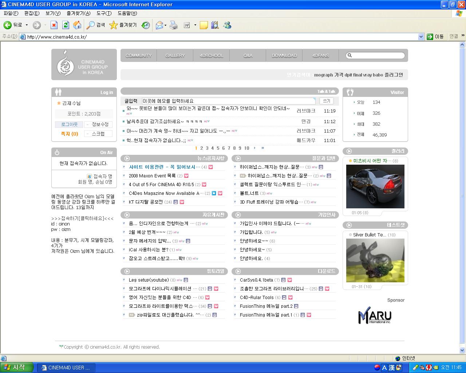Open Search (검색) magnifier in toolbar
This screenshot has width=466, height=373.
96,25
